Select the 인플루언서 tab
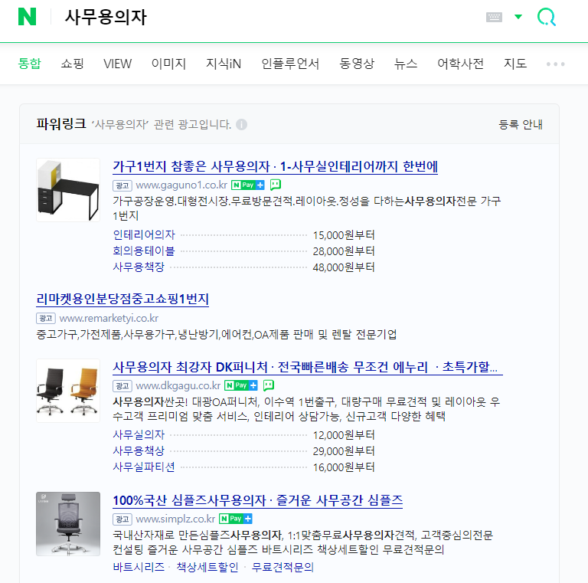 290,64
